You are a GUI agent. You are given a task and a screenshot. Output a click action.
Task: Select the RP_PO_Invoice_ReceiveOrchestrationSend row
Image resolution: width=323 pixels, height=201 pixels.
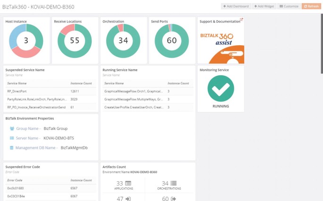[50, 107]
